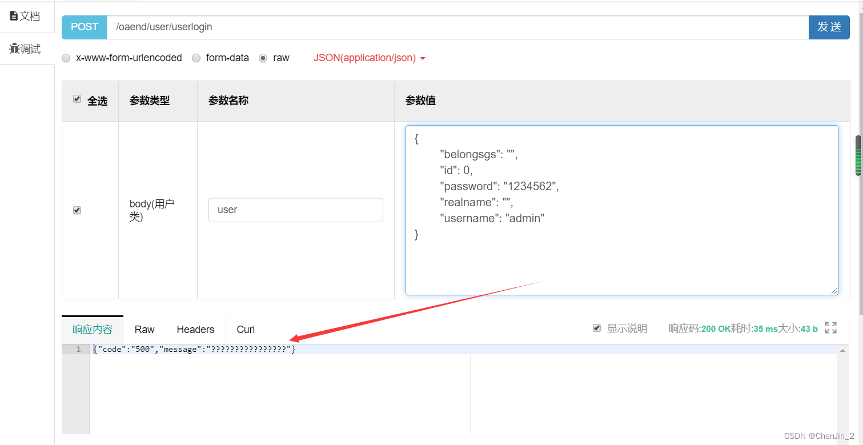Screen dimensions: 863x445
Task: Open the Headers response tab
Action: (x=195, y=330)
